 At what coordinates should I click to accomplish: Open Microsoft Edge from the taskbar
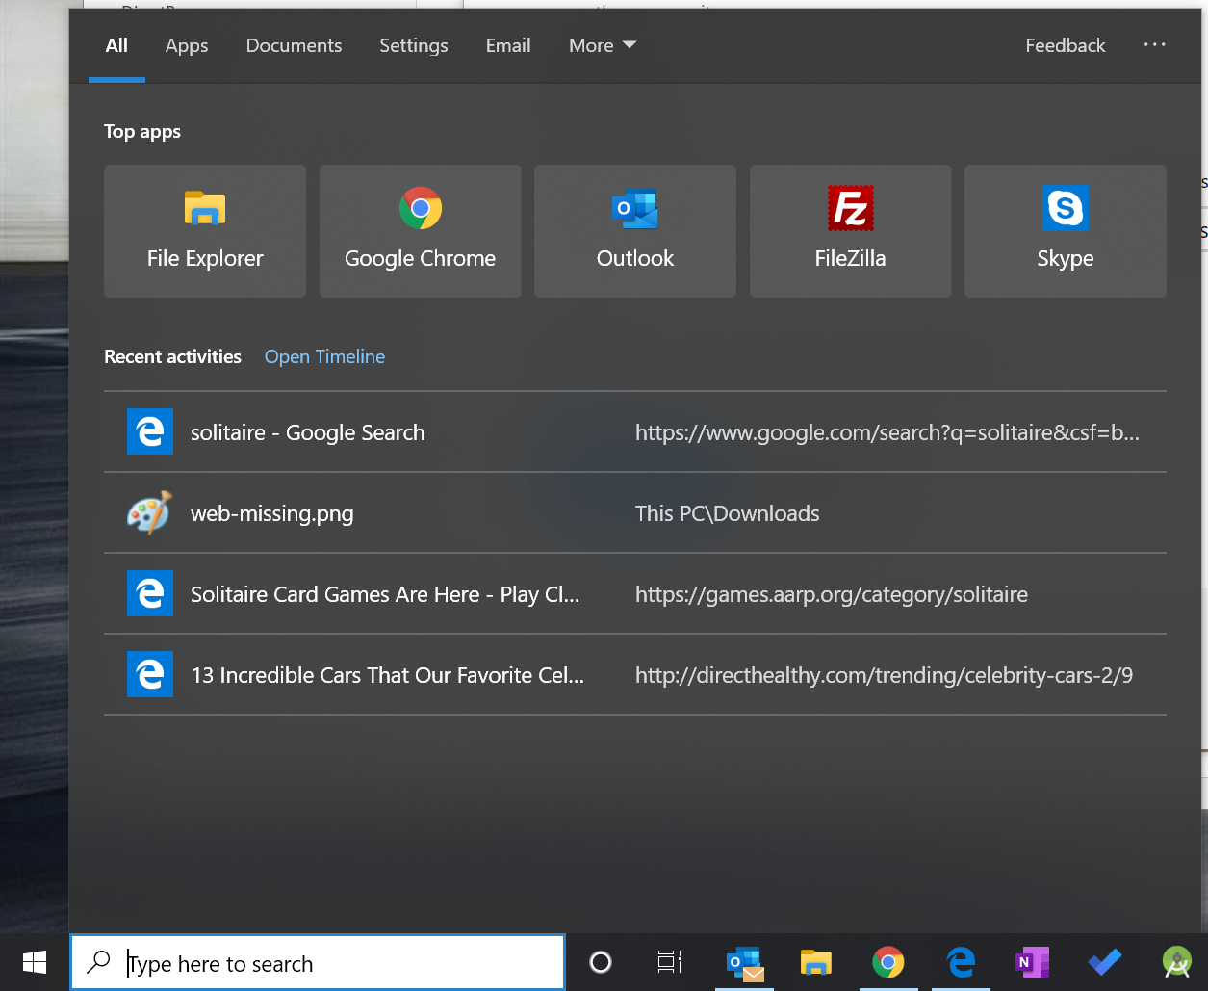(x=961, y=962)
